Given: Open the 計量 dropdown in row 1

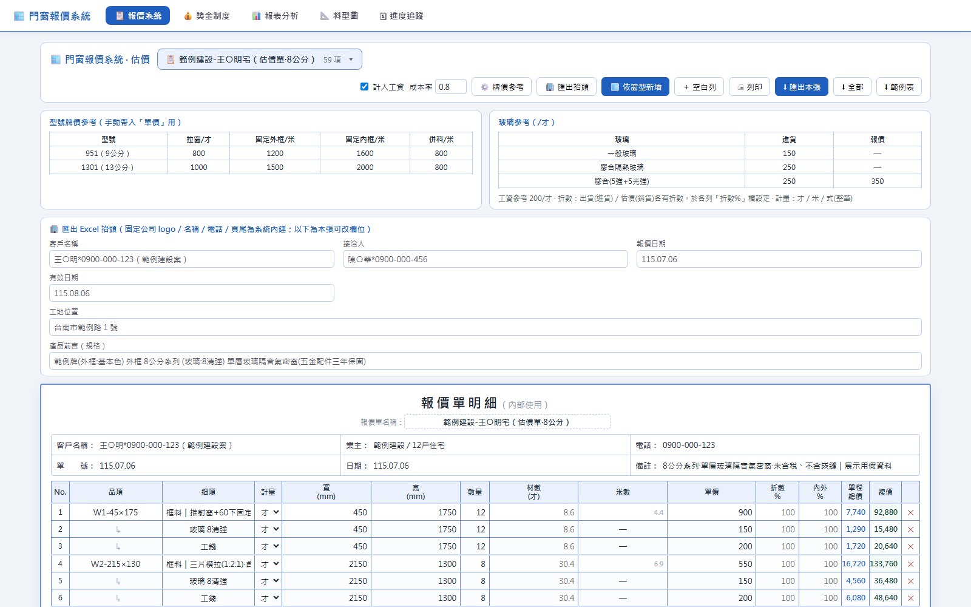Looking at the screenshot, I should click(x=269, y=512).
